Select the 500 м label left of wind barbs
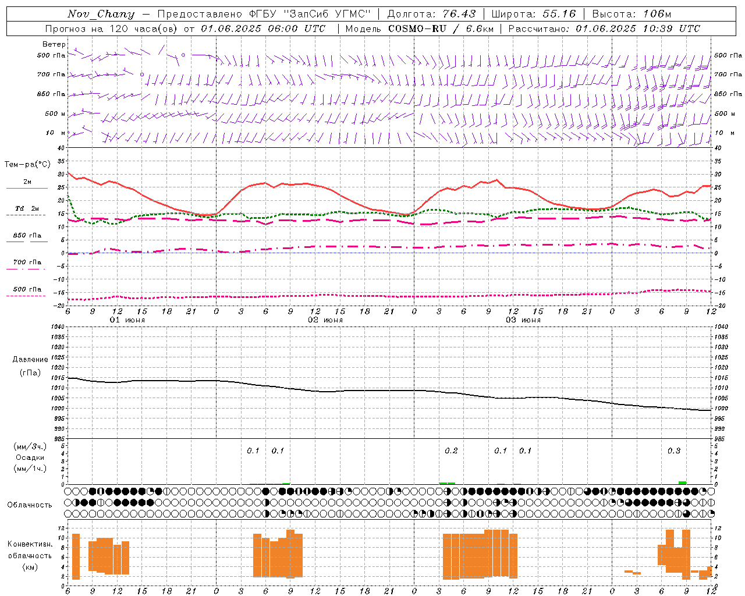Image resolution: width=745 pixels, height=596 pixels. (55, 113)
